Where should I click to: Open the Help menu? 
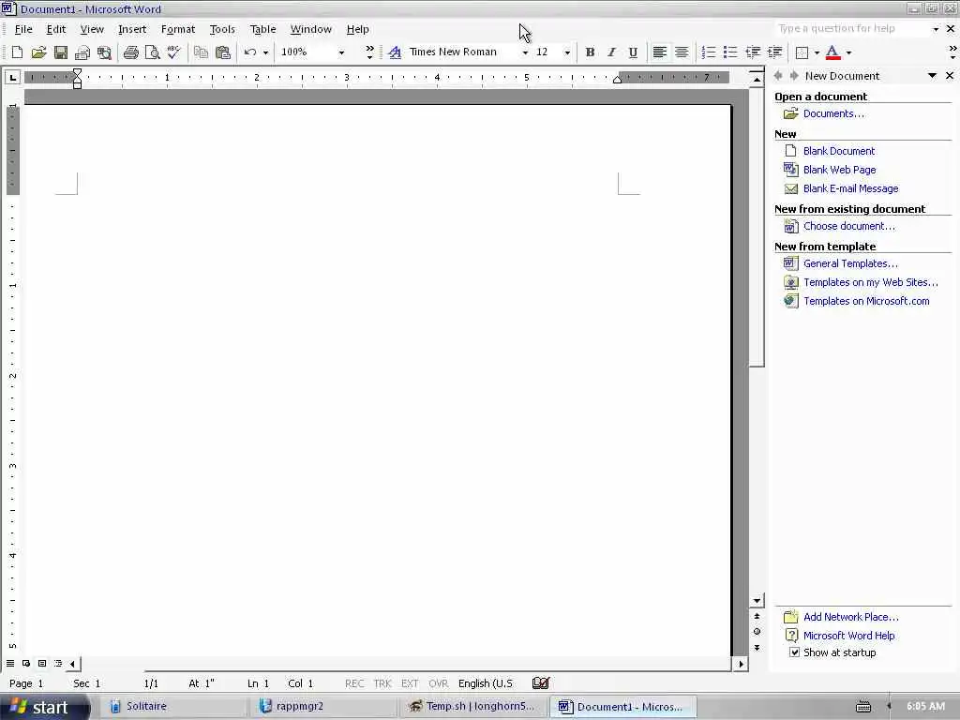pyautogui.click(x=357, y=29)
